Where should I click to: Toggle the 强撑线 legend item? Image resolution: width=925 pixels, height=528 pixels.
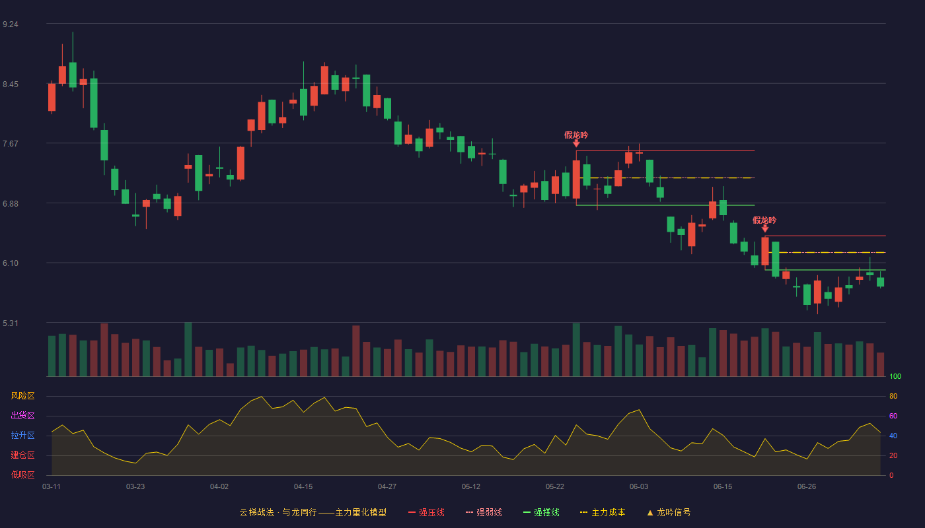tap(541, 512)
